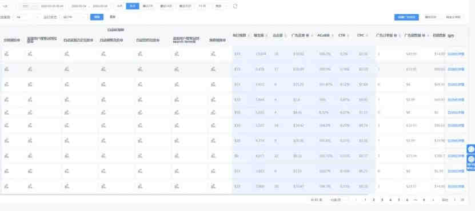Image resolution: width=475 pixels, height=211 pixels.
Task: Click the blue query button in the filter row
Action: pyautogui.click(x=97, y=17)
